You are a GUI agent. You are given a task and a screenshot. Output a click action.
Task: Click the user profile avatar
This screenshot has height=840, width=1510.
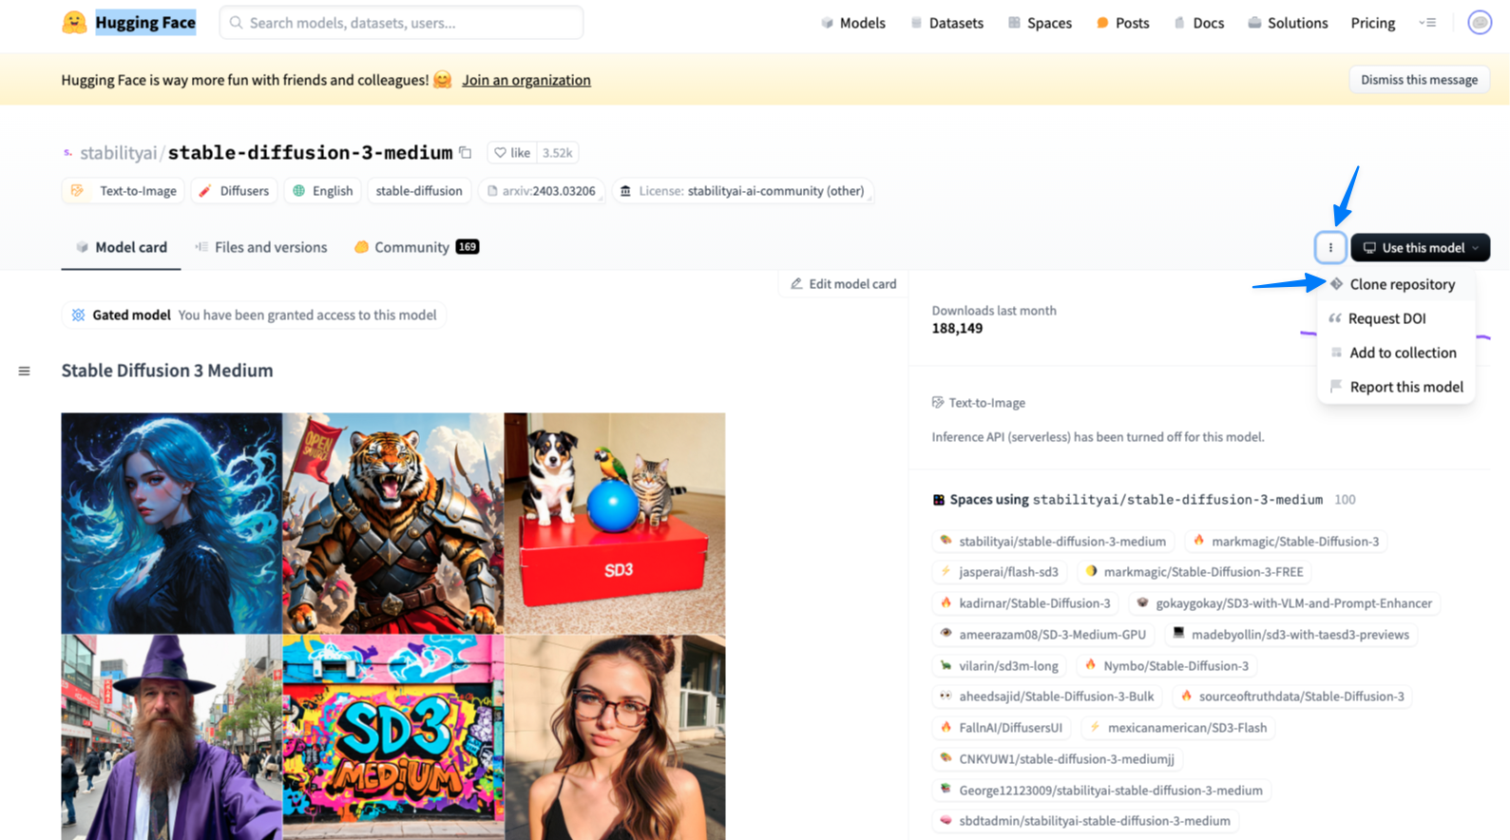coord(1480,22)
